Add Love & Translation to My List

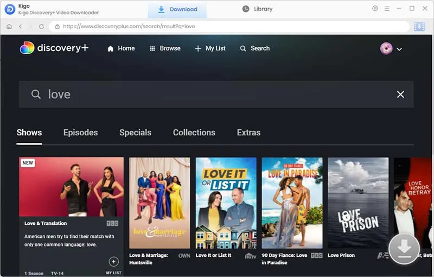(x=113, y=261)
